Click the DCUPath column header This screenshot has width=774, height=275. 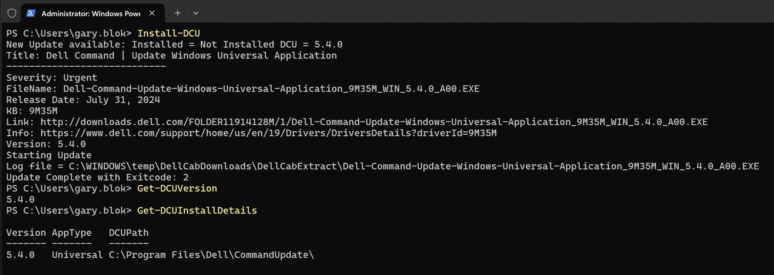128,232
